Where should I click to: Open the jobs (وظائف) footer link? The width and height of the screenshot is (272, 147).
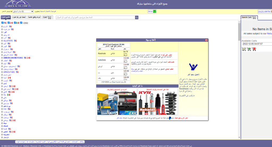point(81,142)
